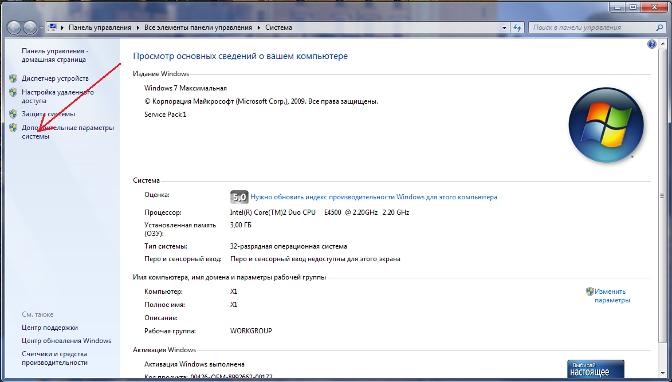Select Все элементы панели управления breadcrumb
672x382 pixels.
198,27
